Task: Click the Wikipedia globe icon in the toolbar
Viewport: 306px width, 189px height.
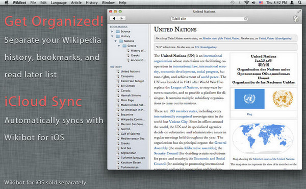Action: tap(296, 19)
